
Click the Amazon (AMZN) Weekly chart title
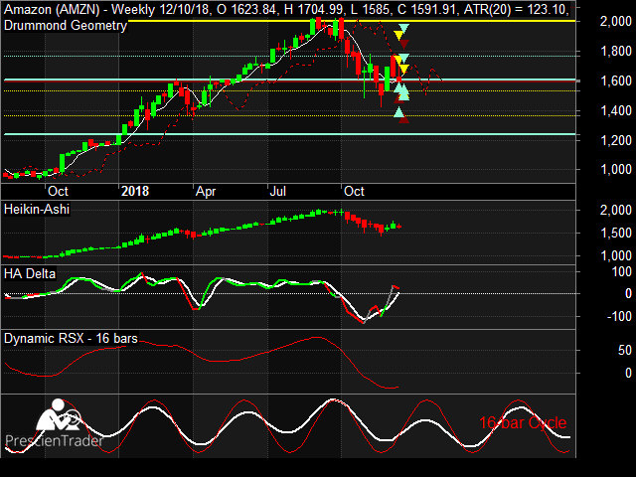(286, 9)
